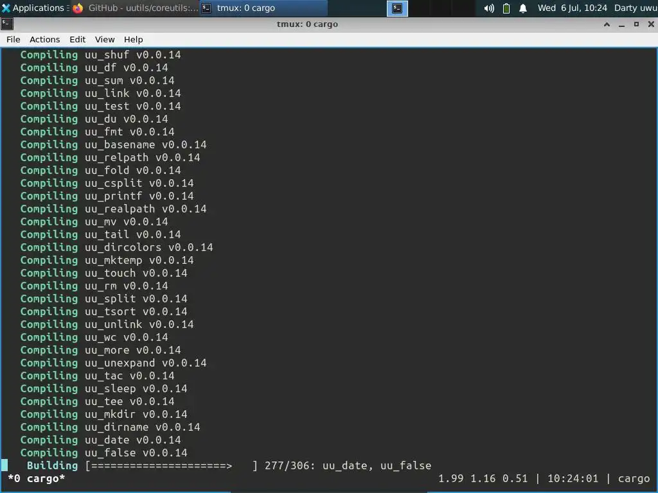Click the line Compiling uu_csplit v0.0.14
The height and width of the screenshot is (493, 658).
[107, 183]
